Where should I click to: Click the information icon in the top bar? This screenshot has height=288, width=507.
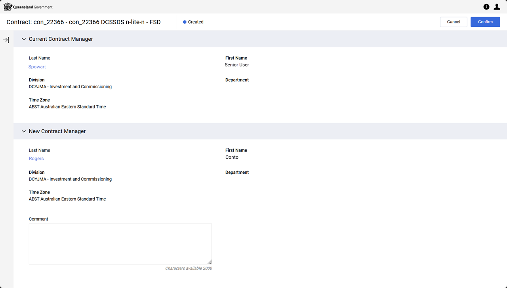[x=486, y=7]
